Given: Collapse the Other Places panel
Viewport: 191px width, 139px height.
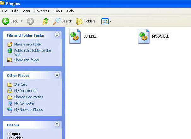Looking at the screenshot, I should (x=57, y=75).
